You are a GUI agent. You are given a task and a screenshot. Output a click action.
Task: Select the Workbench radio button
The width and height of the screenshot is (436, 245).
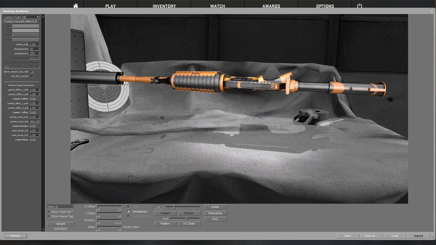coord(128,211)
